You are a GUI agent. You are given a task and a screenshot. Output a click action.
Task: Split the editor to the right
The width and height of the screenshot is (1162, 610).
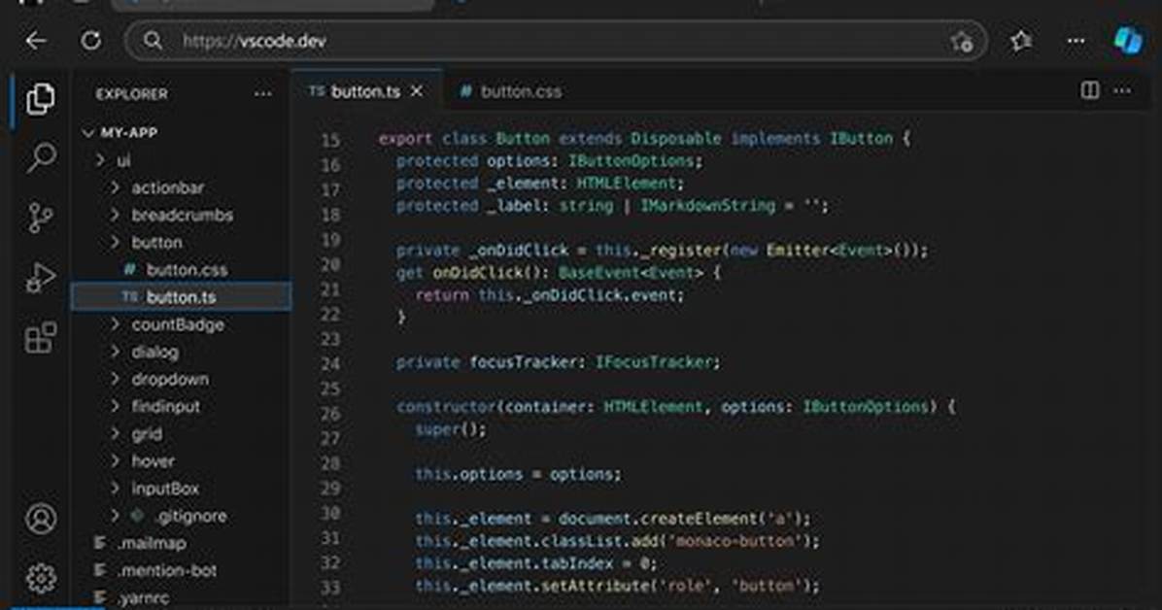click(1089, 90)
